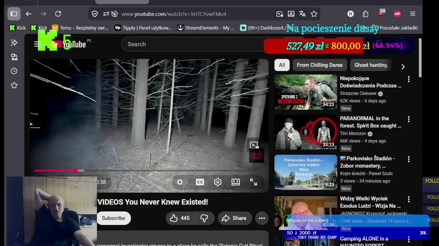Reload the current YouTube page
Screen dimensions: 439x246
(x=58, y=14)
